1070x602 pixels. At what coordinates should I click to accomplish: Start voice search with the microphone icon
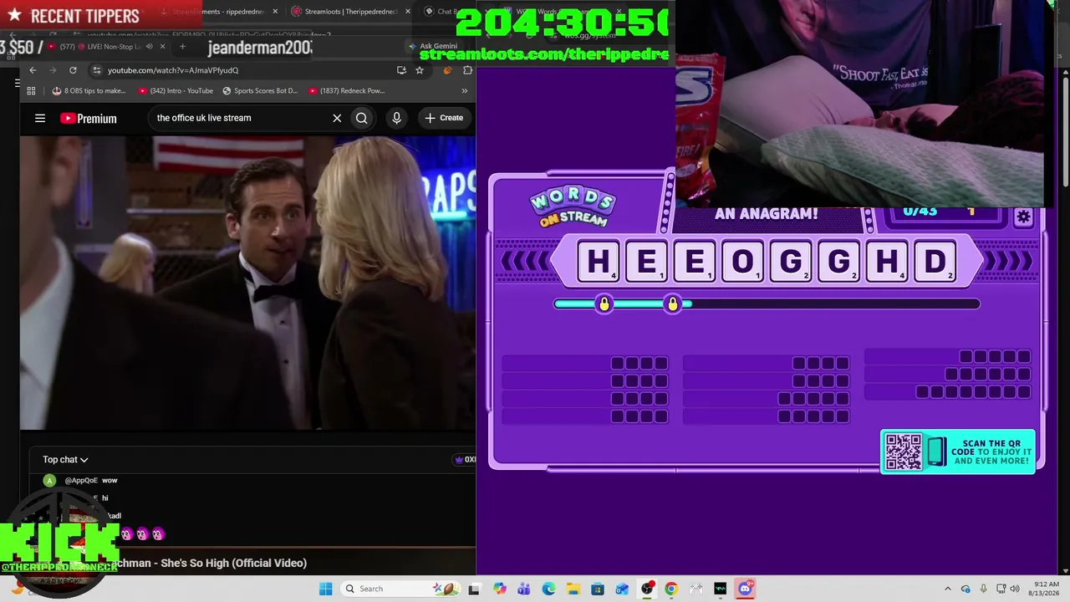(x=397, y=118)
